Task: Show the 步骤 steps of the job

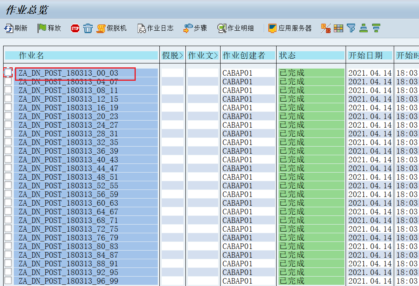Action: coord(195,28)
